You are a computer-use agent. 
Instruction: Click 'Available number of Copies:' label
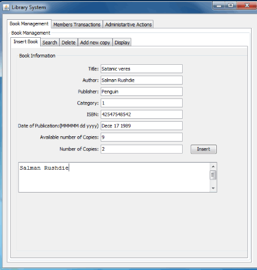click(x=69, y=137)
